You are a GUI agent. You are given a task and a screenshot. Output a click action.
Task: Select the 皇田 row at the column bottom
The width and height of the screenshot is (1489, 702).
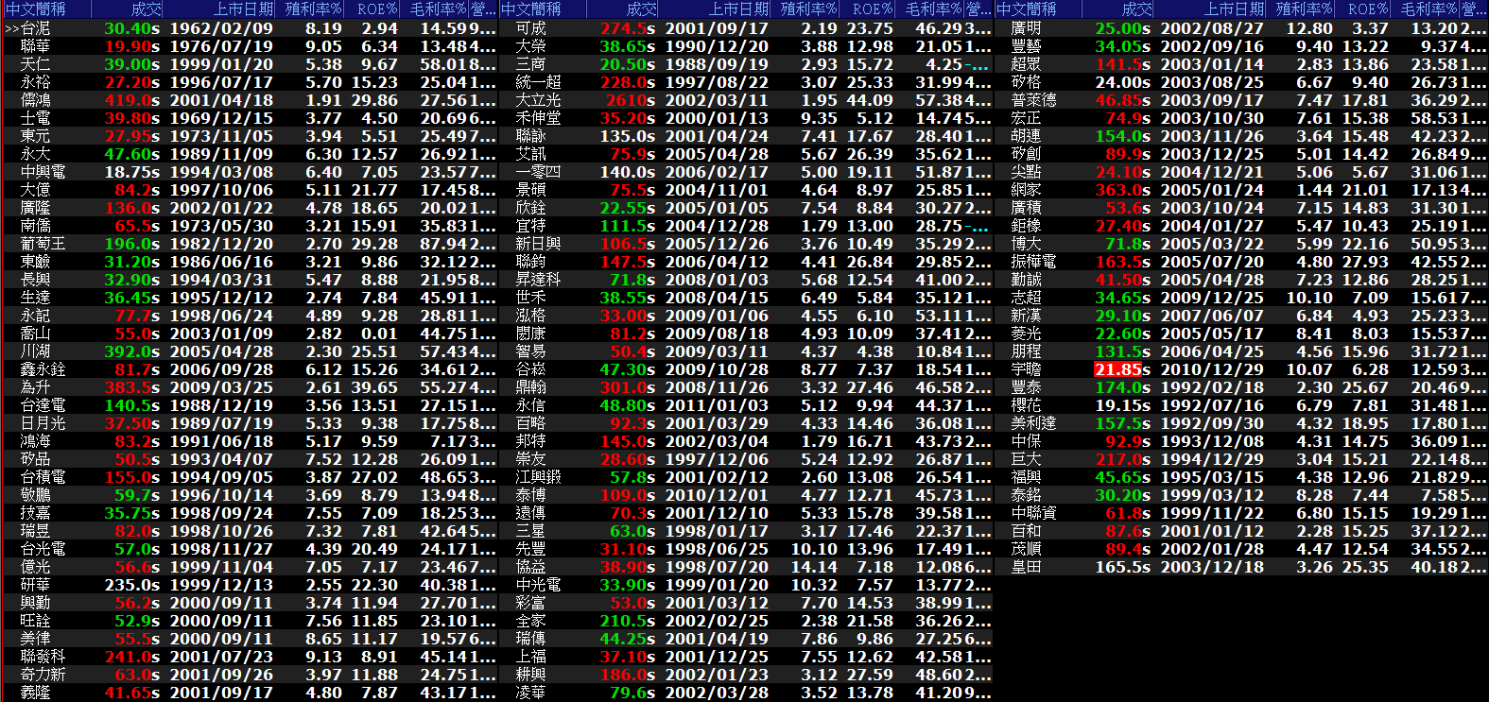coord(1026,567)
